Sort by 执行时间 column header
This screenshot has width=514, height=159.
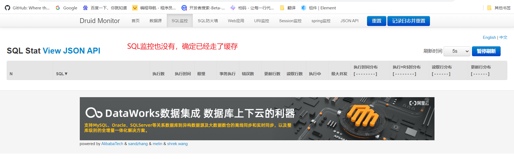pyautogui.click(x=183, y=70)
